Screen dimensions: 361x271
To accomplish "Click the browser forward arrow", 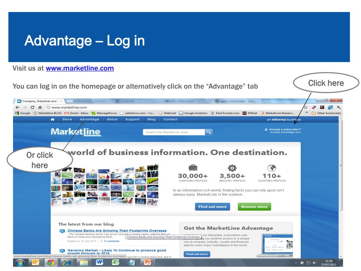I will tap(25, 107).
